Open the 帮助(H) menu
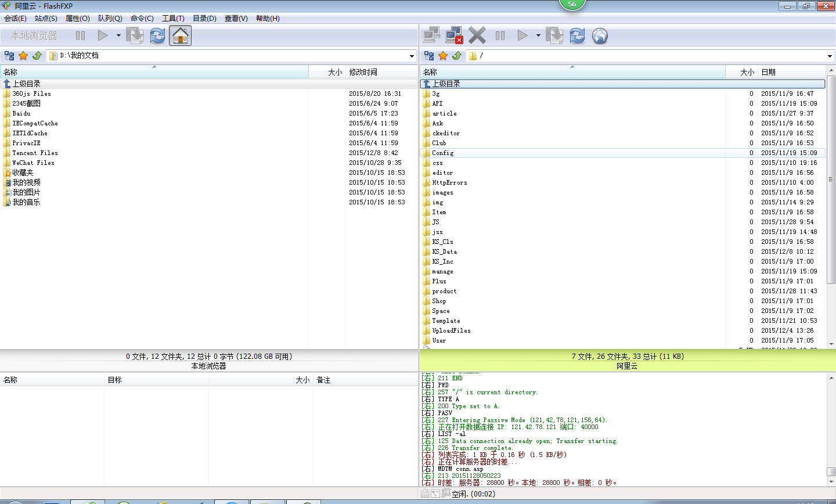 click(x=268, y=19)
